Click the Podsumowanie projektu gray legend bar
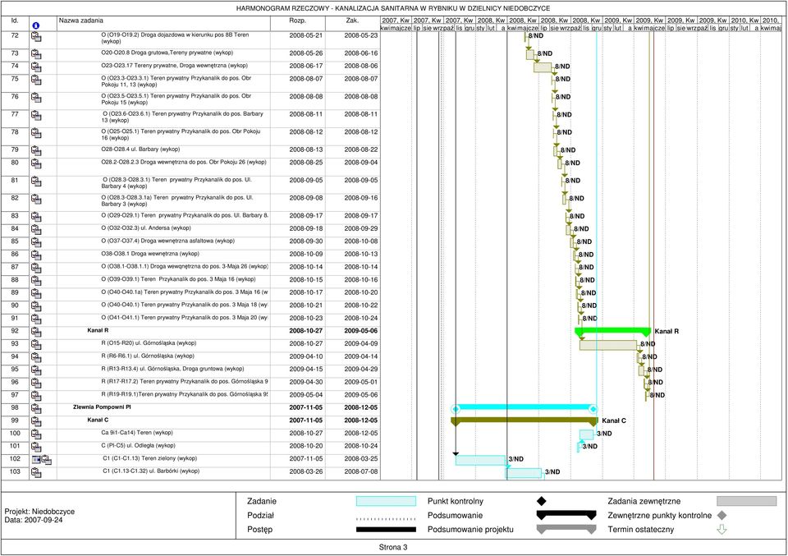Viewport: 788px width, 556px height. [566, 530]
